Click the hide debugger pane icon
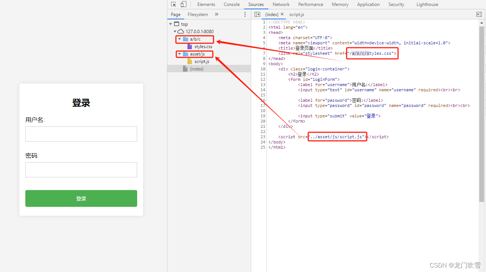486x272 pixels. click(x=479, y=14)
